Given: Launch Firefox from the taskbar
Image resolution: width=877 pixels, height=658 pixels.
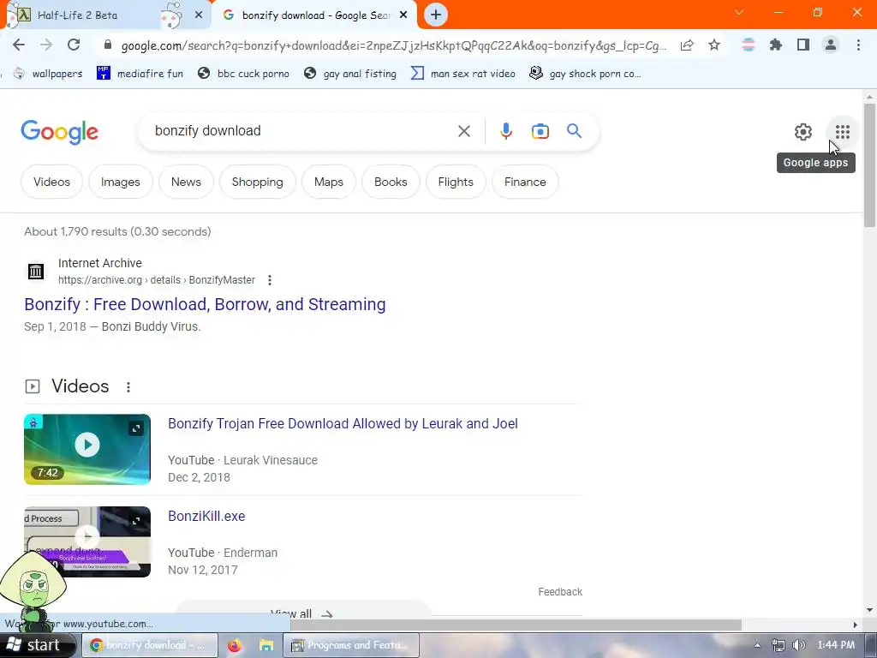Looking at the screenshot, I should click(234, 646).
